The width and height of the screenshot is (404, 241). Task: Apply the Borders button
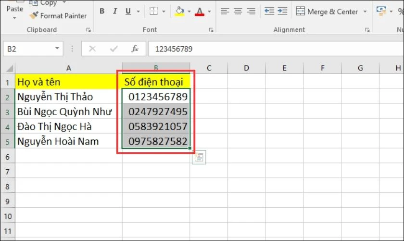point(153,11)
